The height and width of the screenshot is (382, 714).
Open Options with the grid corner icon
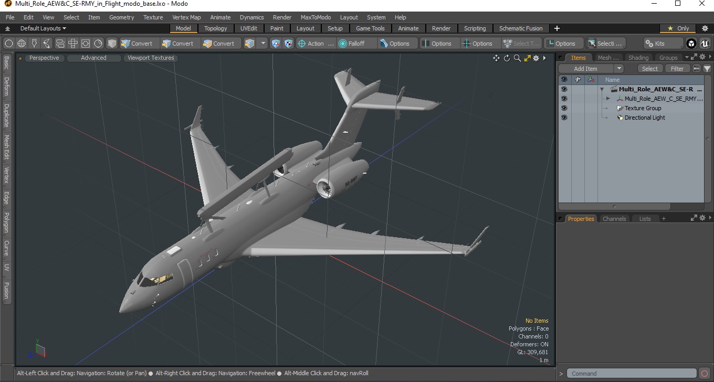tap(563, 44)
